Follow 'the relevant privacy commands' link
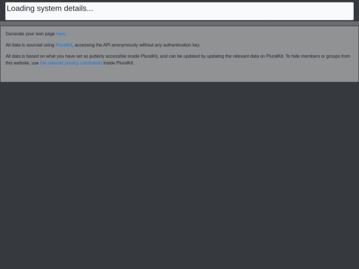Screen dimensions: 359x269 [x=71, y=62]
